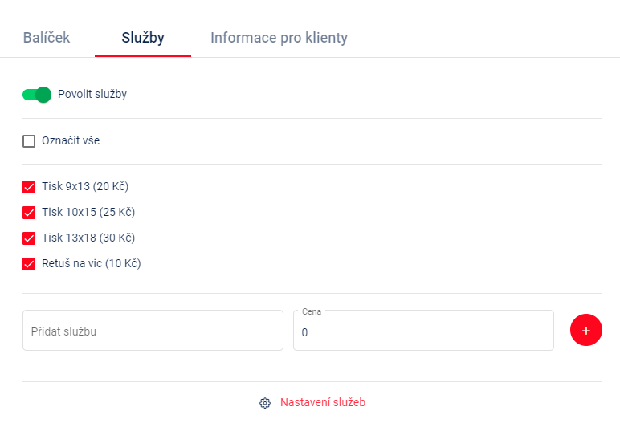Uncheck the Tisk 9x13 checkbox box
Image resolution: width=620 pixels, height=427 pixels.
tap(29, 187)
